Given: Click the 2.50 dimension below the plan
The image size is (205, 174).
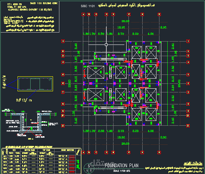Looking at the screenshot, I should (101, 131).
